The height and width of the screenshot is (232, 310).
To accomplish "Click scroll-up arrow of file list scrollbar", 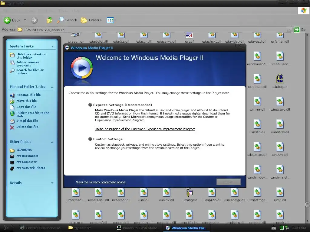I will (307, 35).
